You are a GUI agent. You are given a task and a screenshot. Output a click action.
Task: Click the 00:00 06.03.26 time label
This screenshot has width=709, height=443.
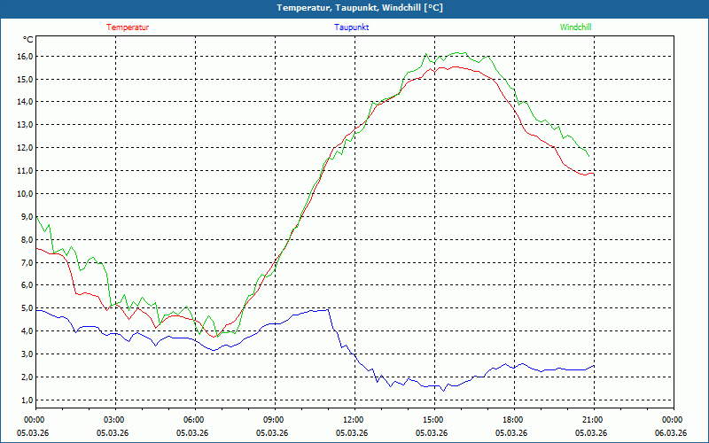click(x=671, y=426)
